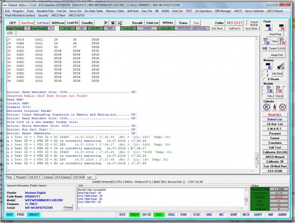
Task: Click the Load Dir button
Action: coord(72,23)
